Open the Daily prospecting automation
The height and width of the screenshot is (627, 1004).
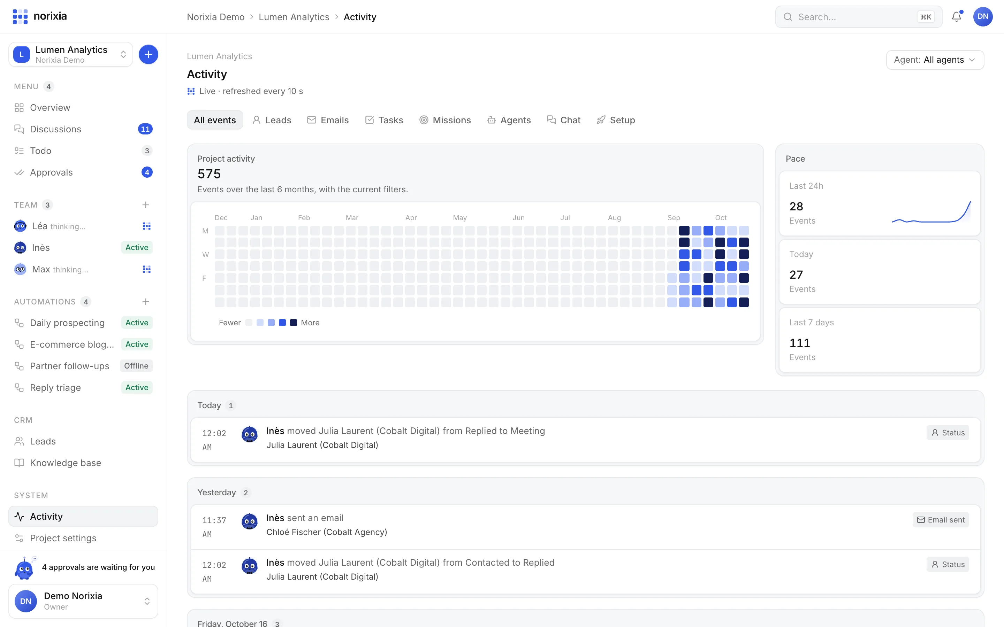tap(83, 323)
